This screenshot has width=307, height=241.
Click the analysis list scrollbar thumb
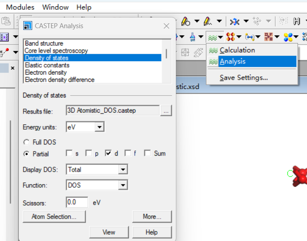(166, 54)
